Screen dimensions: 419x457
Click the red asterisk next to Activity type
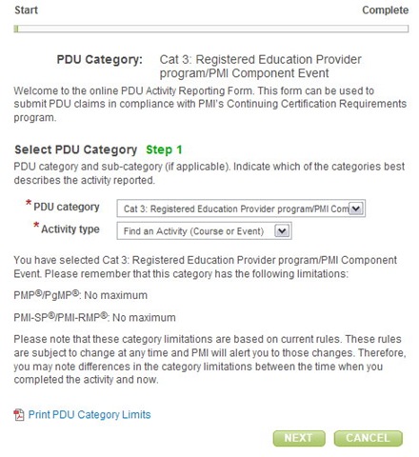tap(36, 225)
